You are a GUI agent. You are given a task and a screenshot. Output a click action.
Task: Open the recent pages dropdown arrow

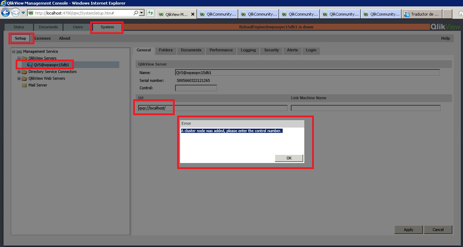(x=23, y=13)
